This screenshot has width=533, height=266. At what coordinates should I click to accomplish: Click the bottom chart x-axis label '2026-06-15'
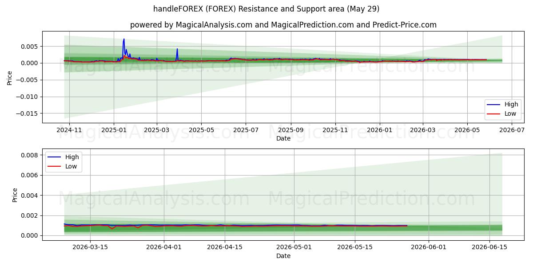tap(489, 248)
